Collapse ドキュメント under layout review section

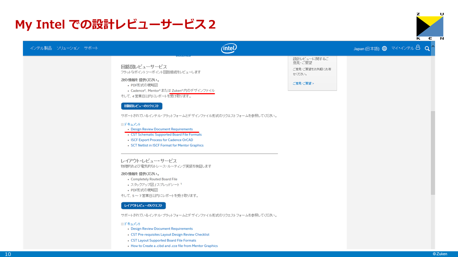tap(131, 224)
